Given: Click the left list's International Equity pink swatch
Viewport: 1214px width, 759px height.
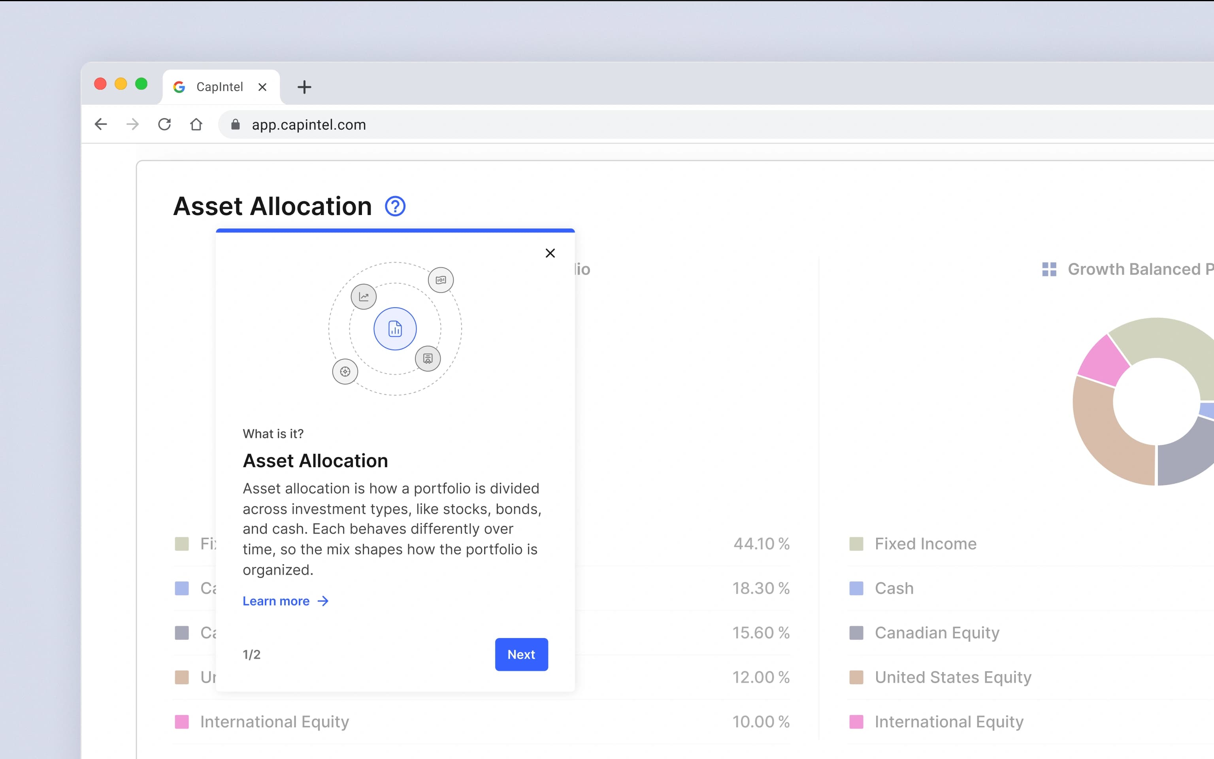Looking at the screenshot, I should tap(182, 722).
